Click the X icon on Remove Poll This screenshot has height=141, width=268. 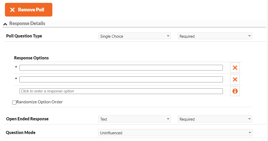12,10
